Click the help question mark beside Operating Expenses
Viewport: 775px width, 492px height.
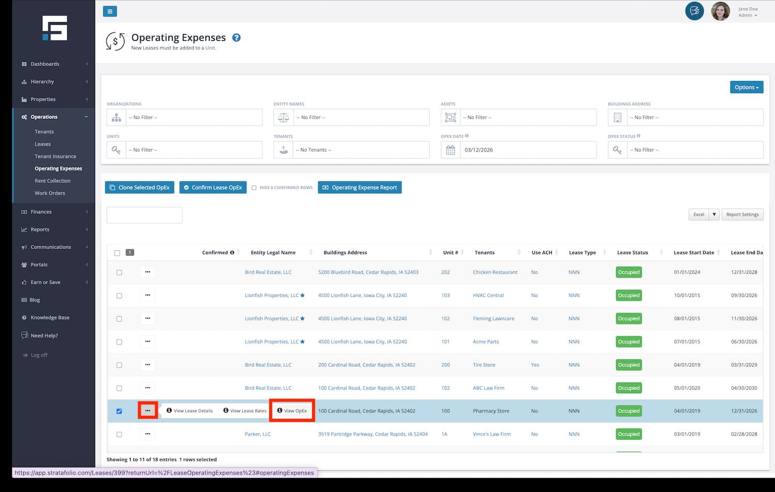[236, 38]
